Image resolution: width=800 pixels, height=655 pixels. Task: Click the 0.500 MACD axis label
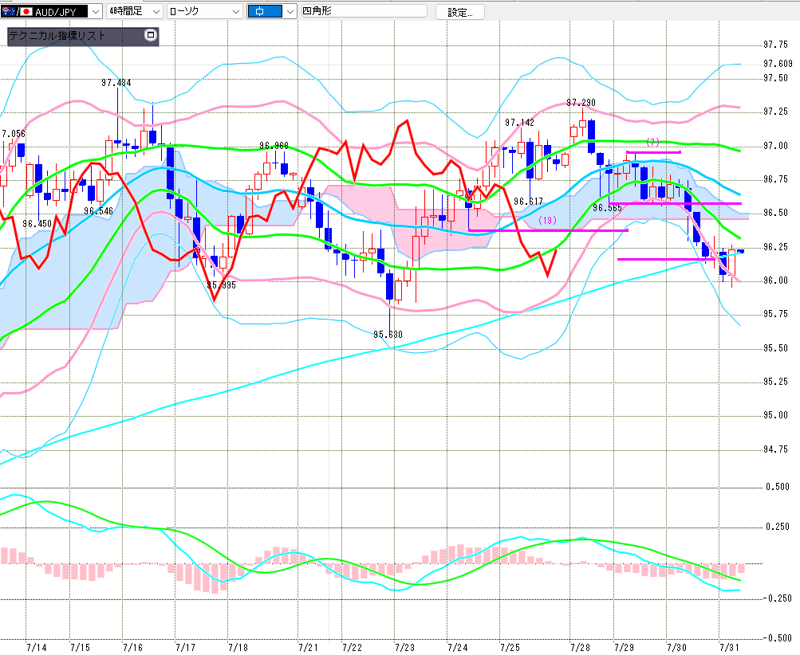pos(778,488)
